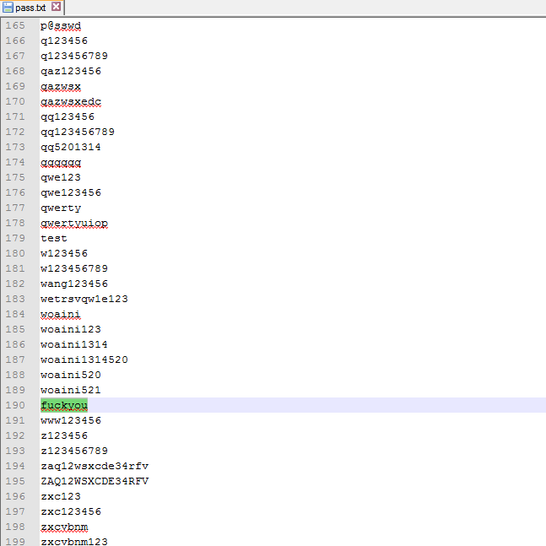Click the text 'z123456789' on line 193

pyautogui.click(x=74, y=451)
